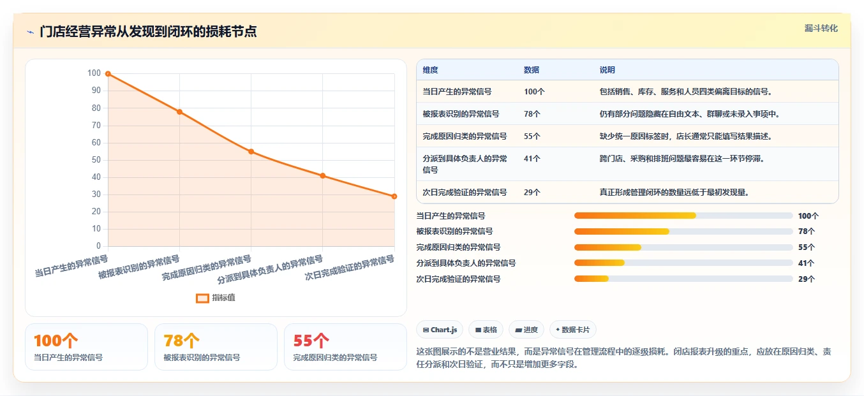Click the chart point at value 55
The height and width of the screenshot is (396, 864).
pos(251,151)
